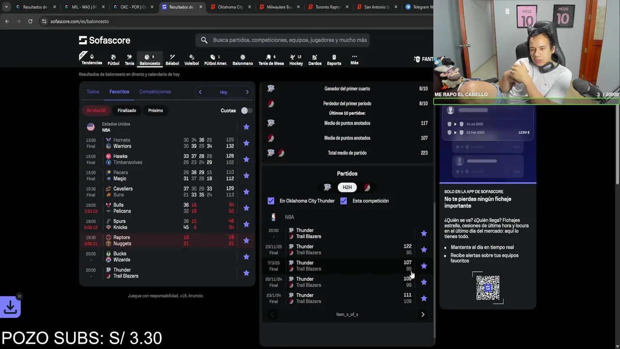Toggle favorite star for NBA league
The image size is (620, 349).
(246, 127)
